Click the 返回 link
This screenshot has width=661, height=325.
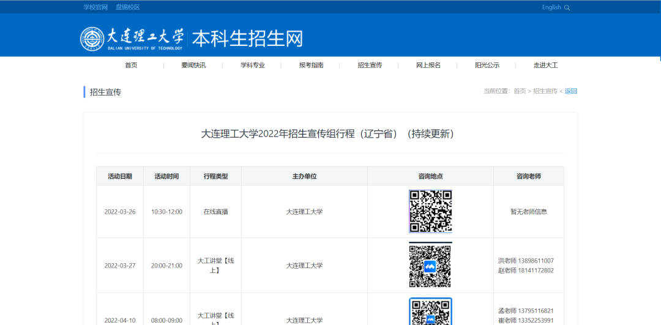[x=571, y=91]
